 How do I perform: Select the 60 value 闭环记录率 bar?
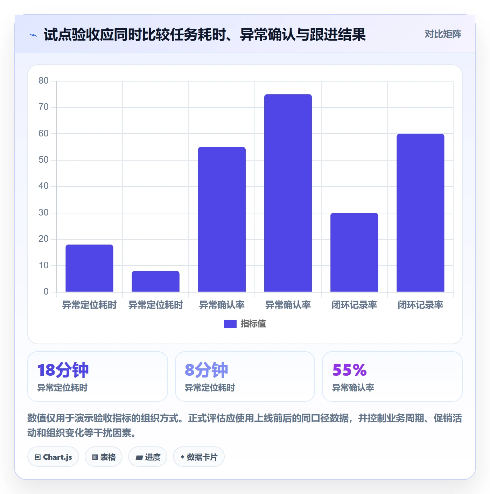pyautogui.click(x=420, y=213)
